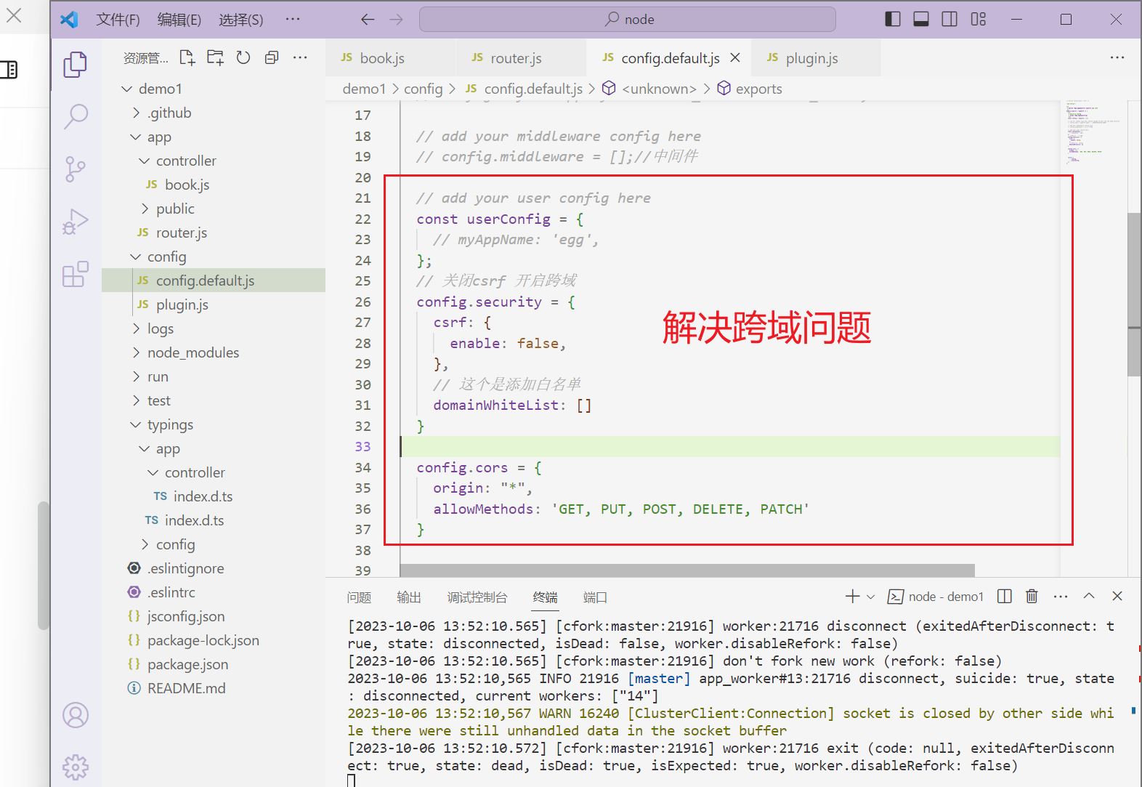Viewport: 1142px width, 787px height.
Task: Create a new terminal with plus icon
Action: pyautogui.click(x=853, y=597)
